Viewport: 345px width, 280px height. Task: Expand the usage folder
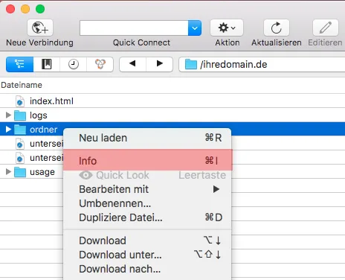coord(8,171)
